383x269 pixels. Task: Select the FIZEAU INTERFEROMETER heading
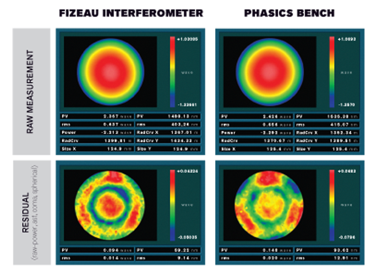(131, 13)
